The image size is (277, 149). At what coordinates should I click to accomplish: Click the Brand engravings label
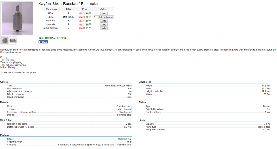(16, 97)
